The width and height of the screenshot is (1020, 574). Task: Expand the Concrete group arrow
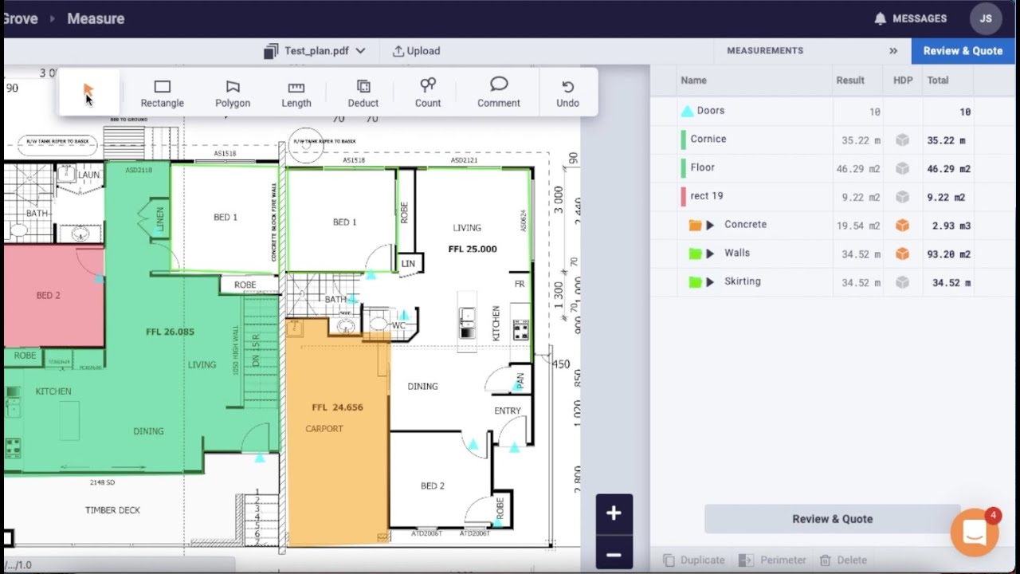710,226
